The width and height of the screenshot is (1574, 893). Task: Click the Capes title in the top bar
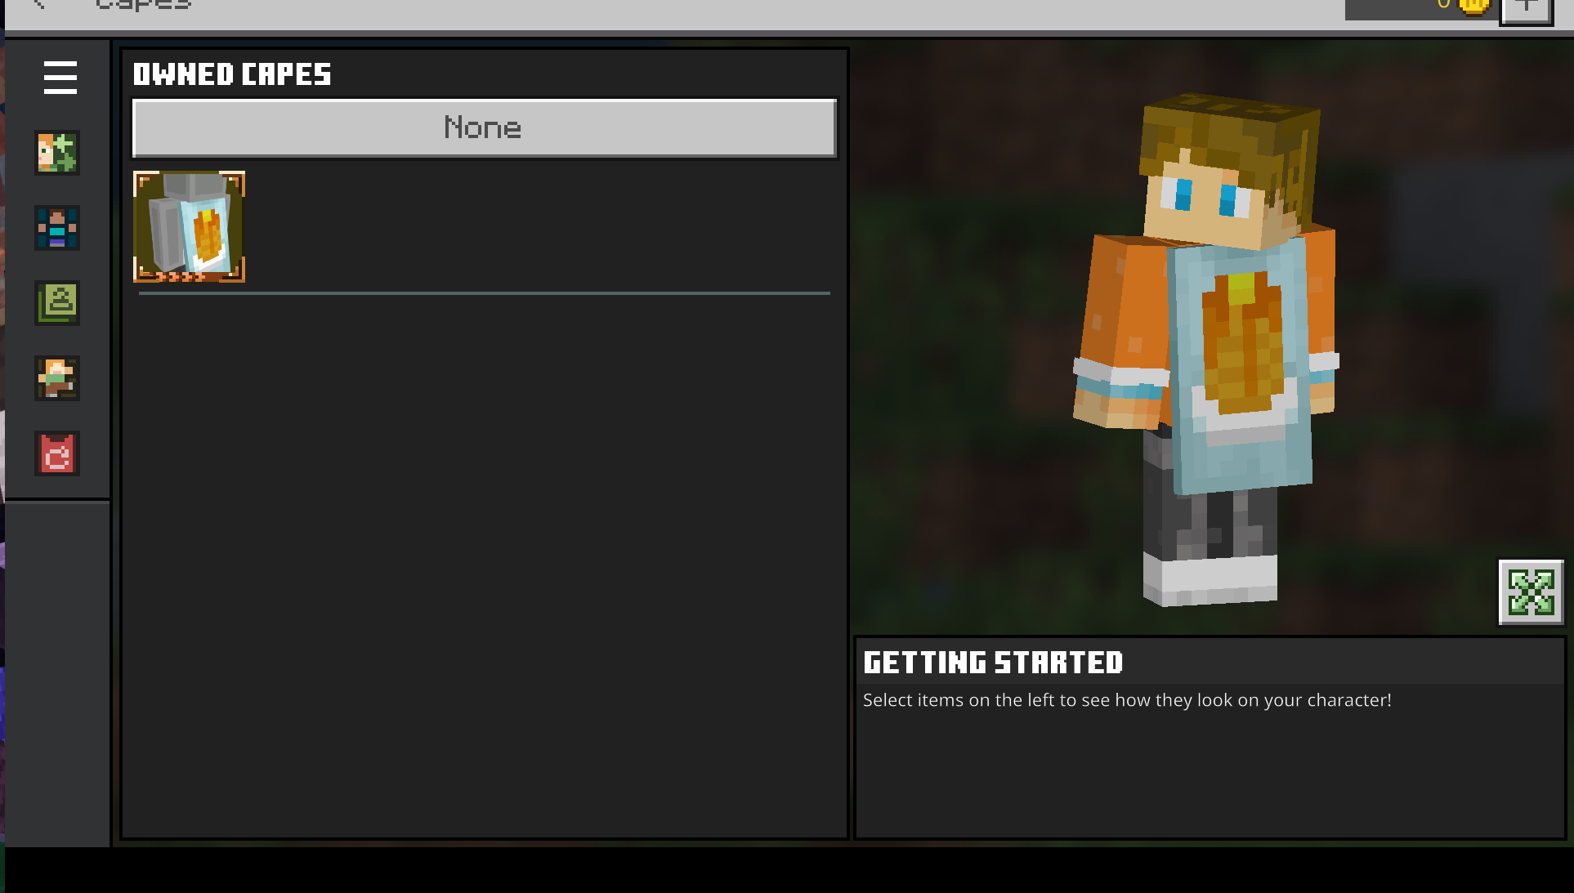coord(143,5)
